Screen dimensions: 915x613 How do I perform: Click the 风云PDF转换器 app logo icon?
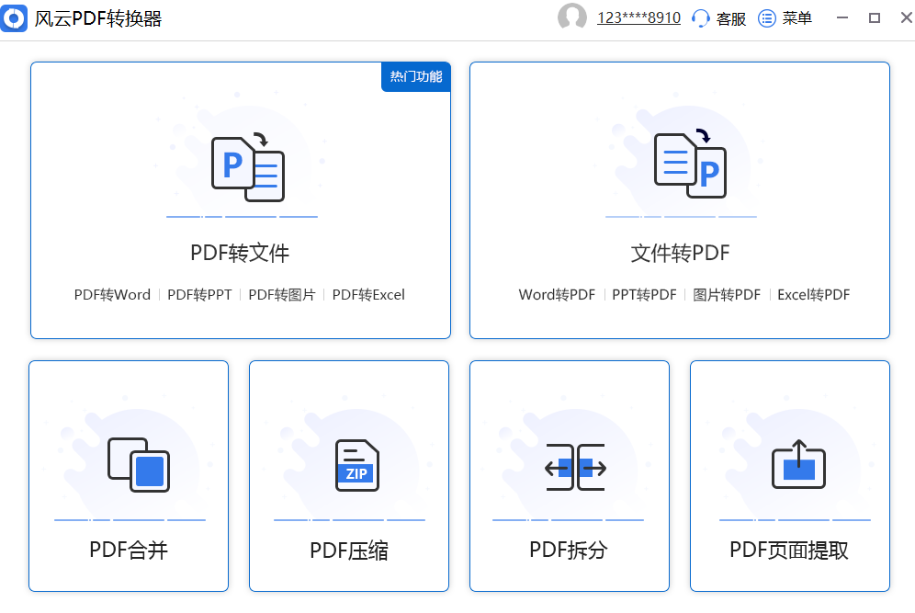point(14,18)
